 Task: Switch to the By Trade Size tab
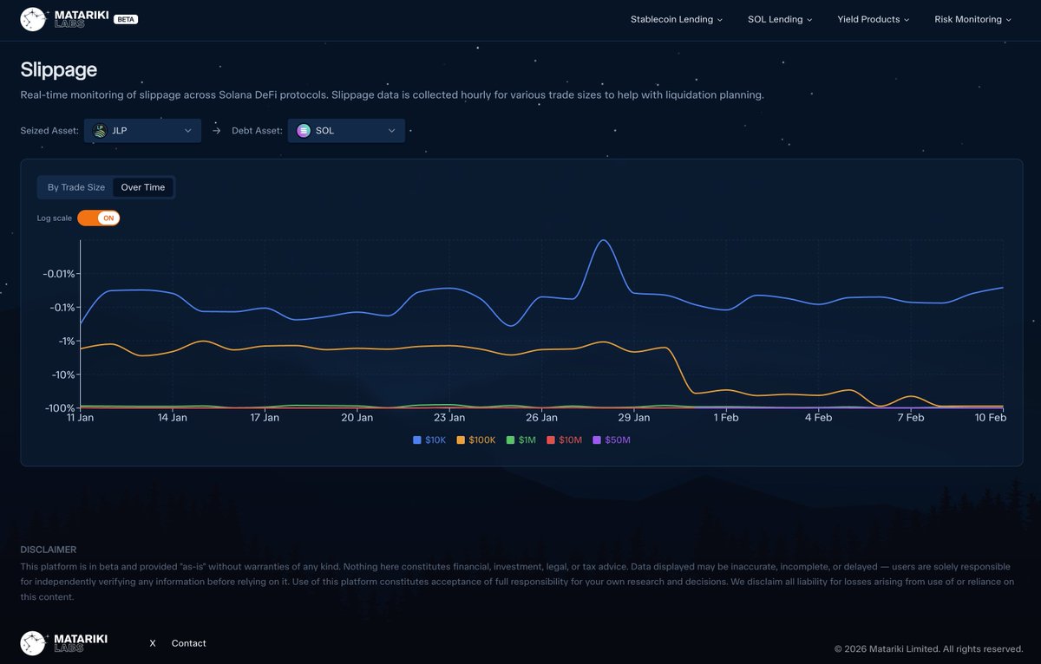(76, 187)
